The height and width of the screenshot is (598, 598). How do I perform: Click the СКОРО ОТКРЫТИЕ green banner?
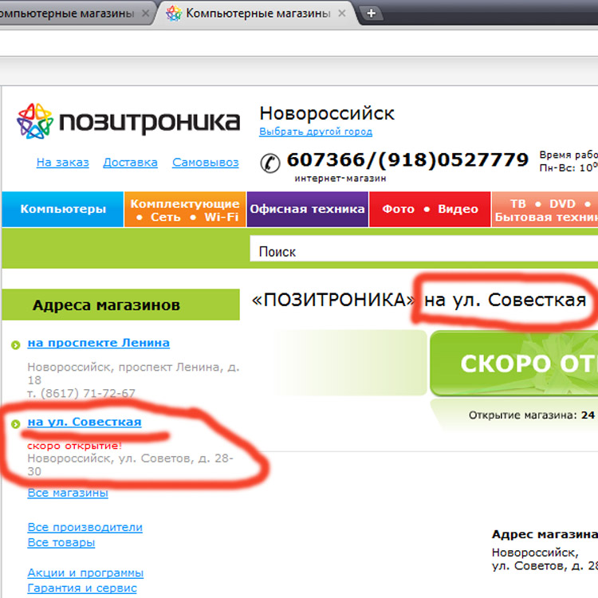coord(513,363)
